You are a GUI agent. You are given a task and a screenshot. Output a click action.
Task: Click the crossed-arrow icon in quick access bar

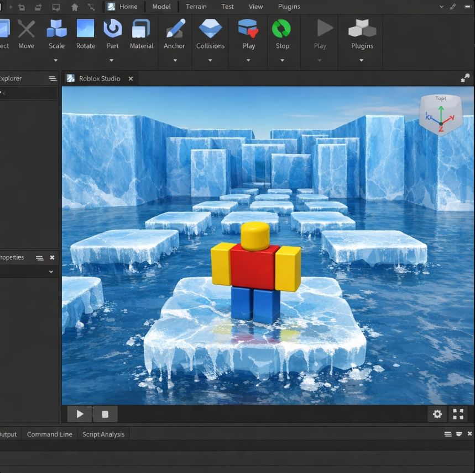click(x=91, y=7)
